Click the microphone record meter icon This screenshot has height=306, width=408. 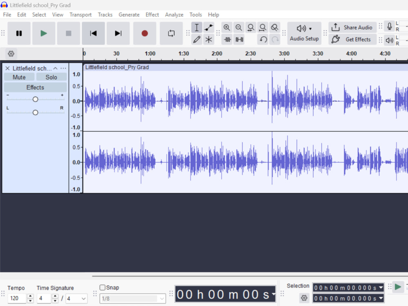pyautogui.click(x=389, y=26)
